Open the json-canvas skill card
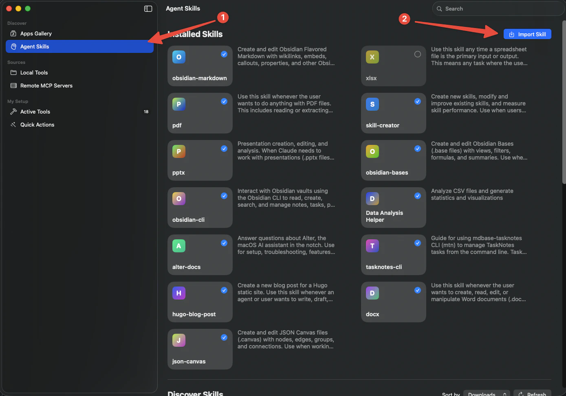Viewport: 566px width, 396px height. (x=200, y=349)
